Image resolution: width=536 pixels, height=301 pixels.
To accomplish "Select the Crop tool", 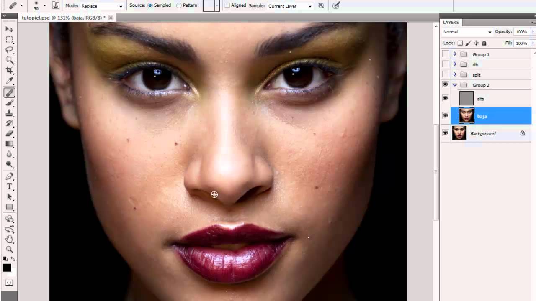I will coord(9,70).
